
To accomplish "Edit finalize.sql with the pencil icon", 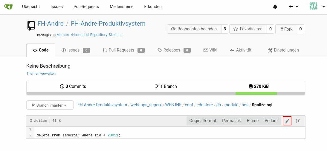I will pyautogui.click(x=287, y=121).
